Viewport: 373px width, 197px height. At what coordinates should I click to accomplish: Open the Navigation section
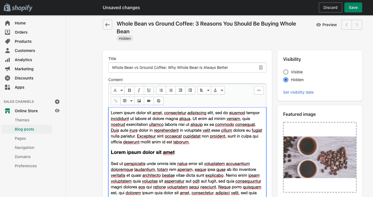click(x=24, y=148)
